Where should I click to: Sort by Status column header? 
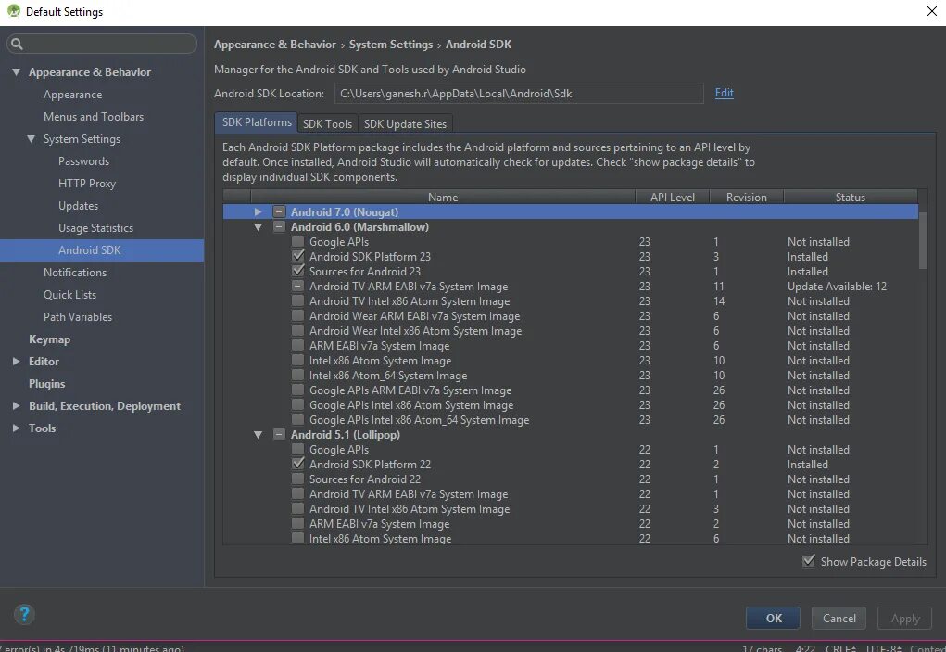point(850,197)
